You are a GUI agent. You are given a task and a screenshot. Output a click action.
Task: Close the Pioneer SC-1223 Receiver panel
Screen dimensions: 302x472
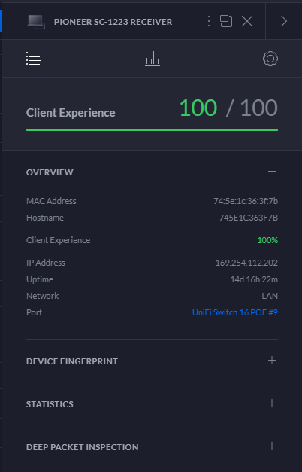point(247,21)
